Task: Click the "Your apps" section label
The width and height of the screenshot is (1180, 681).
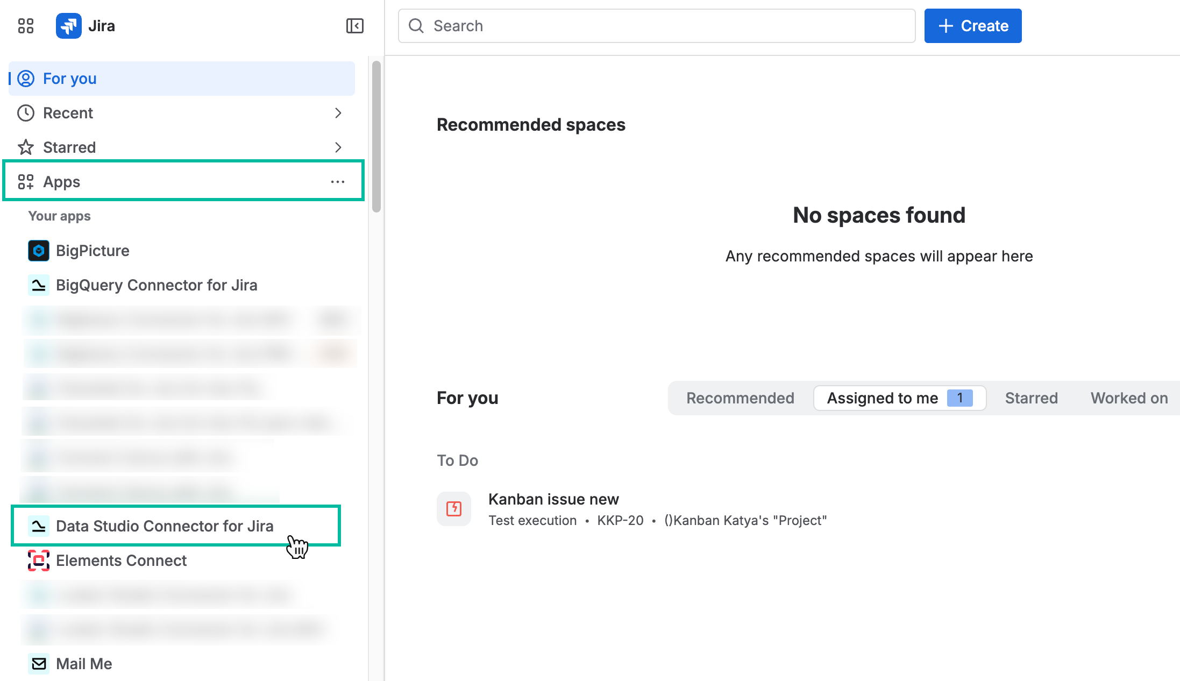Action: click(59, 216)
